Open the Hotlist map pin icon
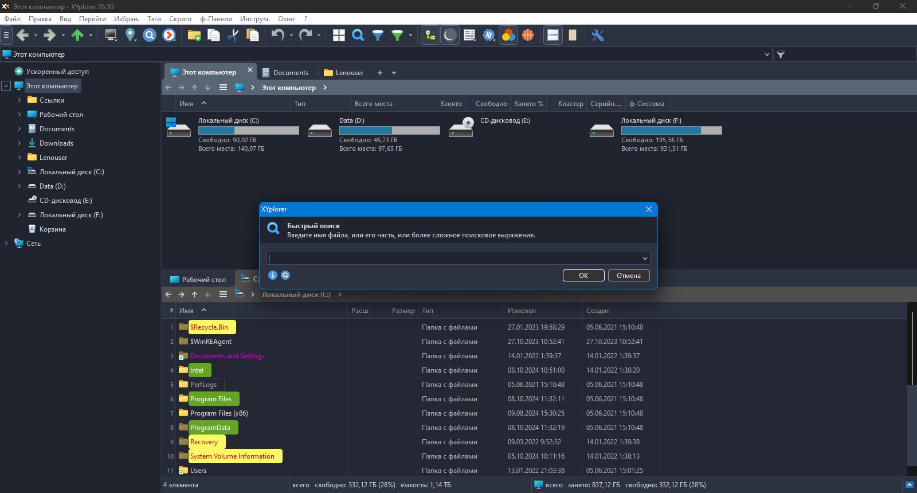 point(131,36)
